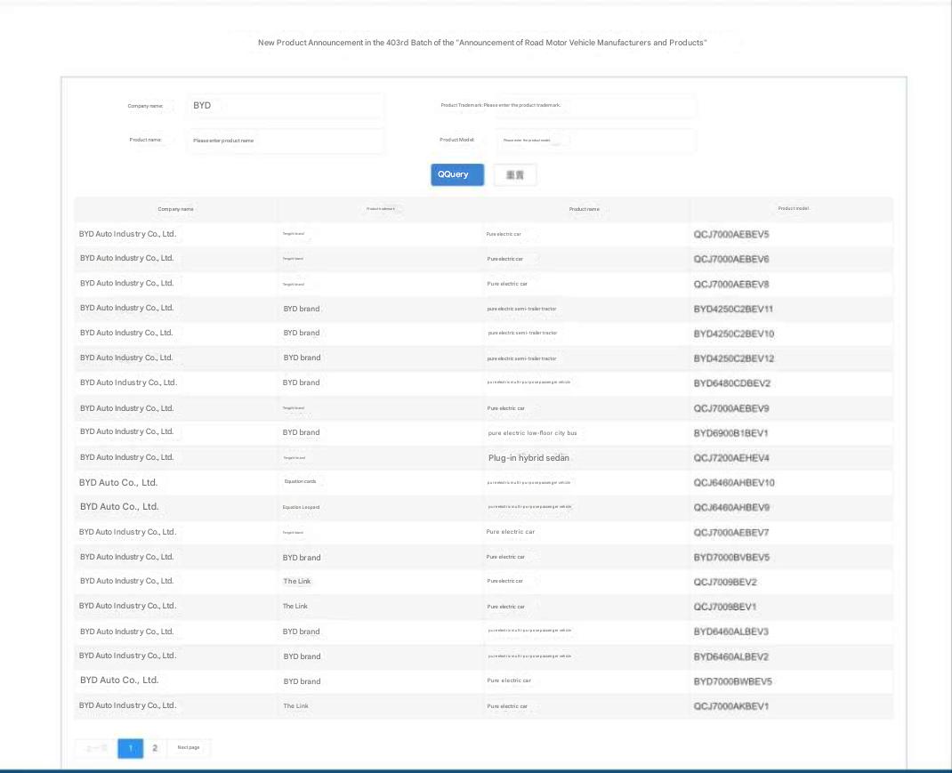The width and height of the screenshot is (952, 773).
Task: Click the Plug-in hybrid sedan cell
Action: [528, 458]
